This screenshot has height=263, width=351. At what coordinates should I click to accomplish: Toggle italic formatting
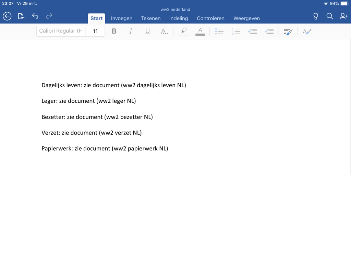click(131, 31)
